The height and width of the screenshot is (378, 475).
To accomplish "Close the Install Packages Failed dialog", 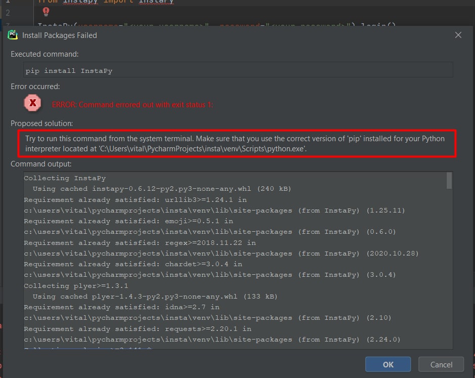I will [x=458, y=35].
